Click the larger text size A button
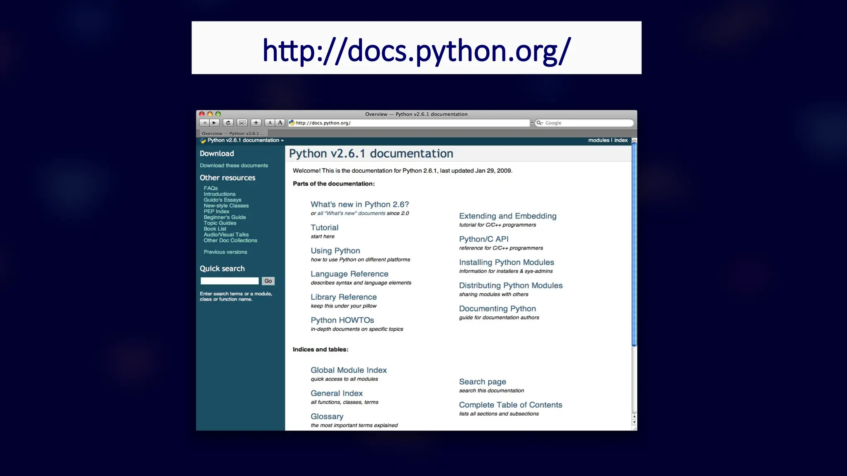 tap(280, 123)
